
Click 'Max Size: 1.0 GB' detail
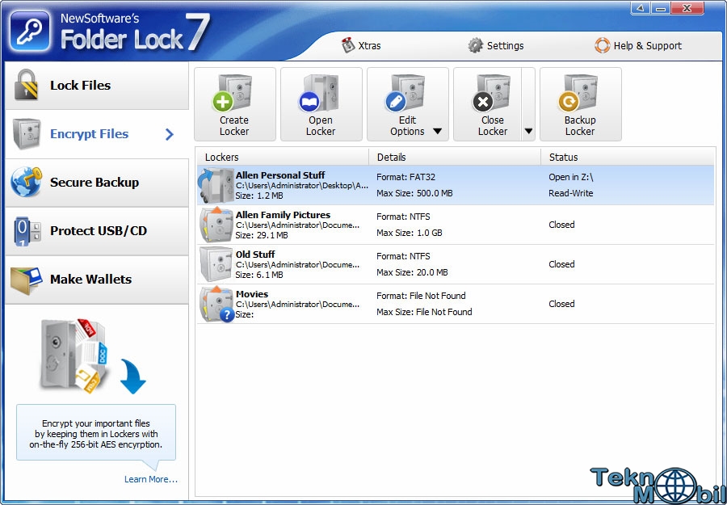[410, 233]
